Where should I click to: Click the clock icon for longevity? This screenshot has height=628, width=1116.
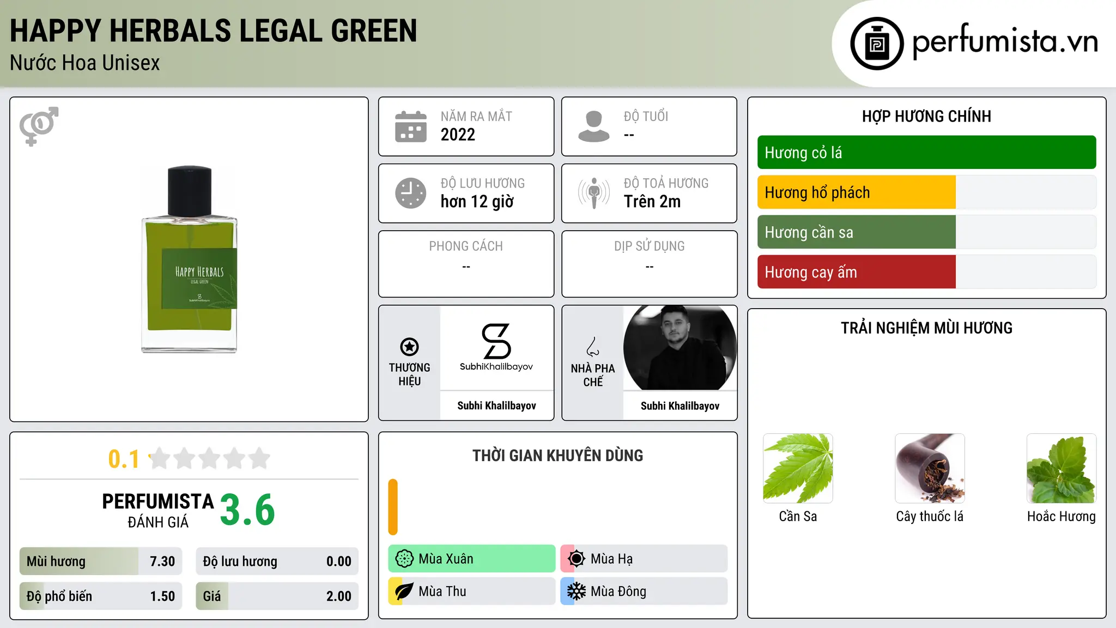coord(411,193)
